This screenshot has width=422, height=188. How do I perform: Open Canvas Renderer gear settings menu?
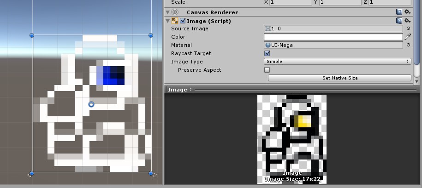(407, 12)
